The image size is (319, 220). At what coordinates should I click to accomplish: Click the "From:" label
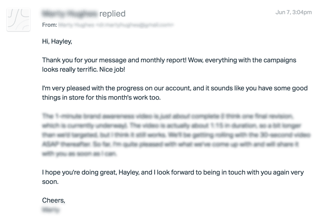49,25
